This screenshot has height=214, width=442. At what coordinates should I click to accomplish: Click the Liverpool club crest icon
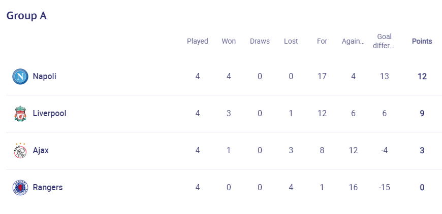pyautogui.click(x=20, y=114)
